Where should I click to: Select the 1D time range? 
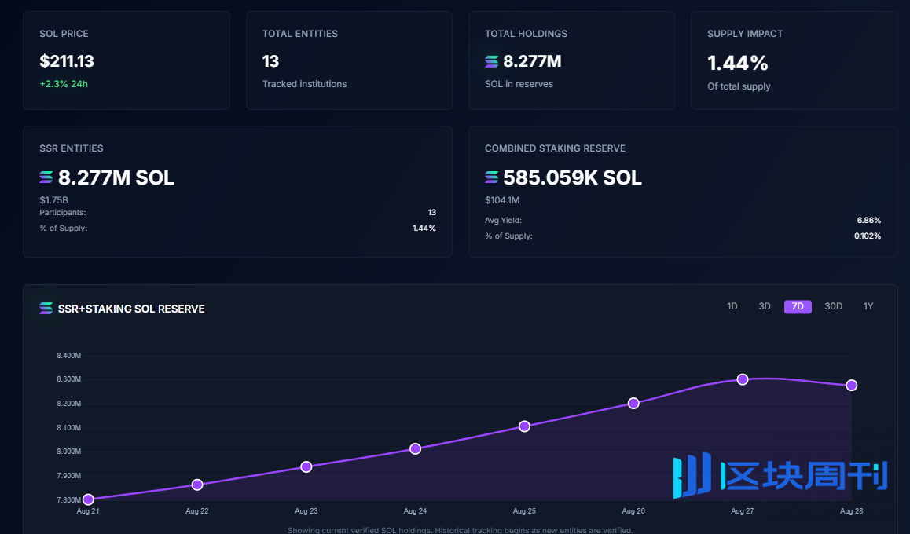(732, 306)
